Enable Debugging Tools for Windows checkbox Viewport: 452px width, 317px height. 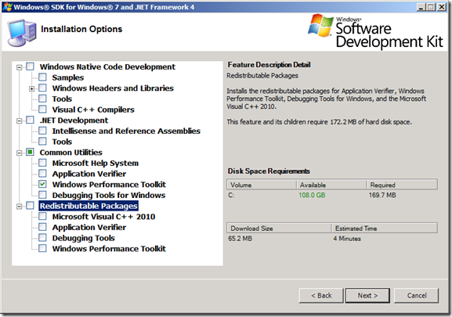[42, 195]
